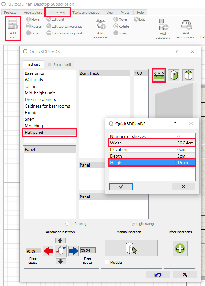Cancel dimensions dialog with red X button
205x286 pixels.
[x=183, y=187]
